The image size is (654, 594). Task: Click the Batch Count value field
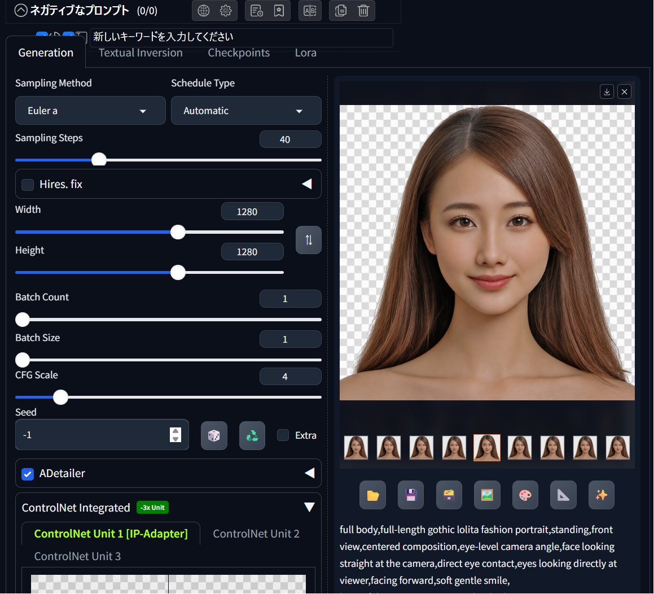click(x=290, y=299)
